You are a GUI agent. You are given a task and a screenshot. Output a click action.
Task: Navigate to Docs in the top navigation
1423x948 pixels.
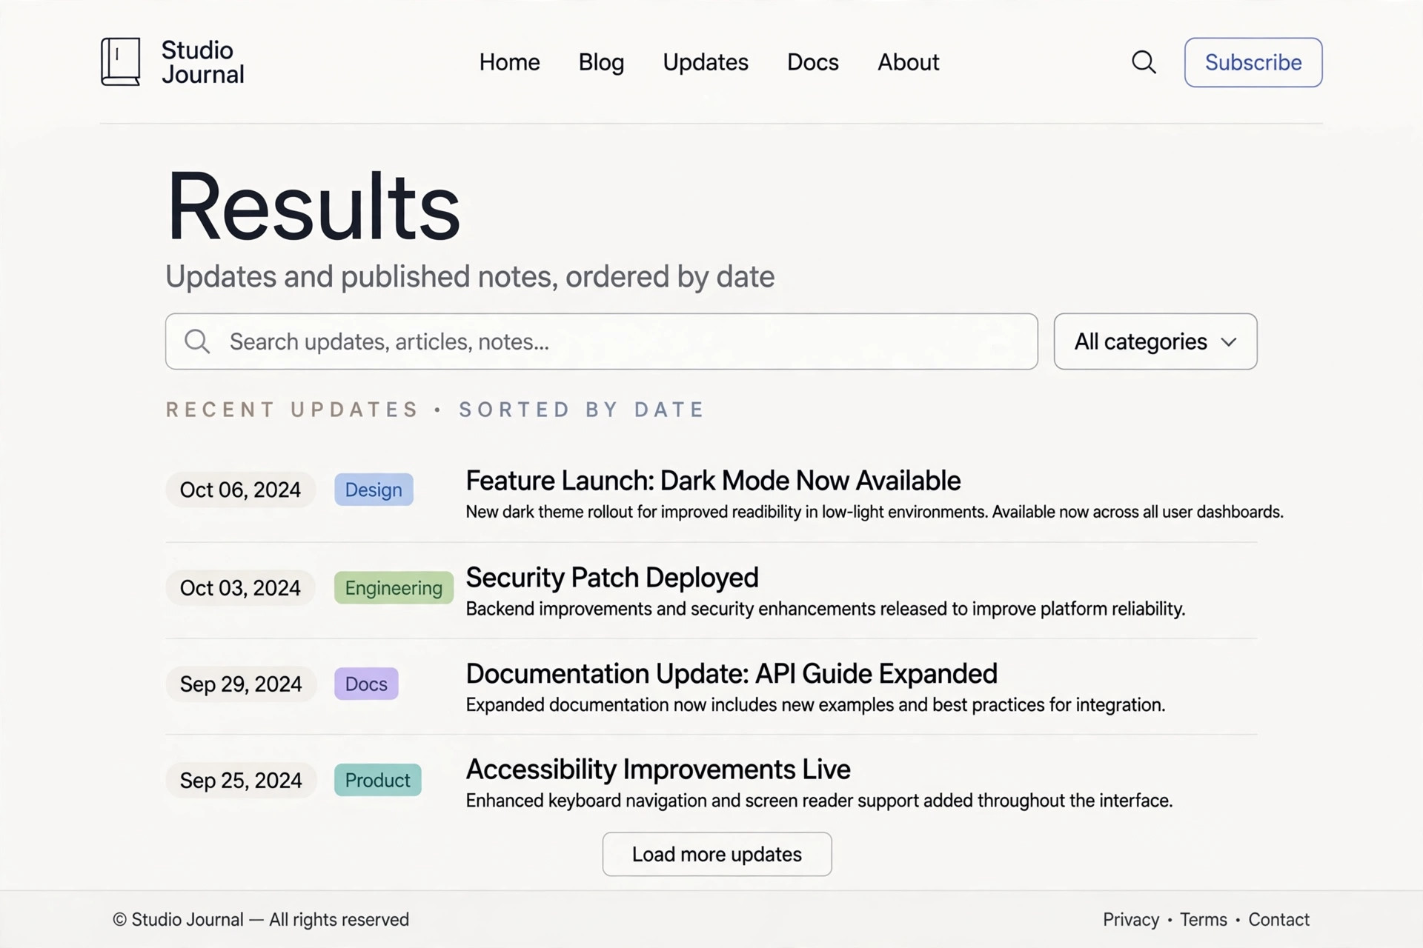[813, 62]
